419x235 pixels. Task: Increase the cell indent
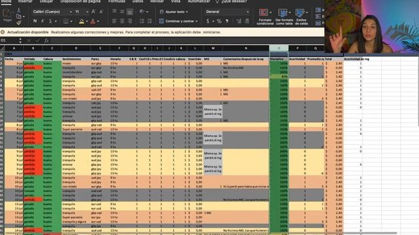[x=149, y=21]
